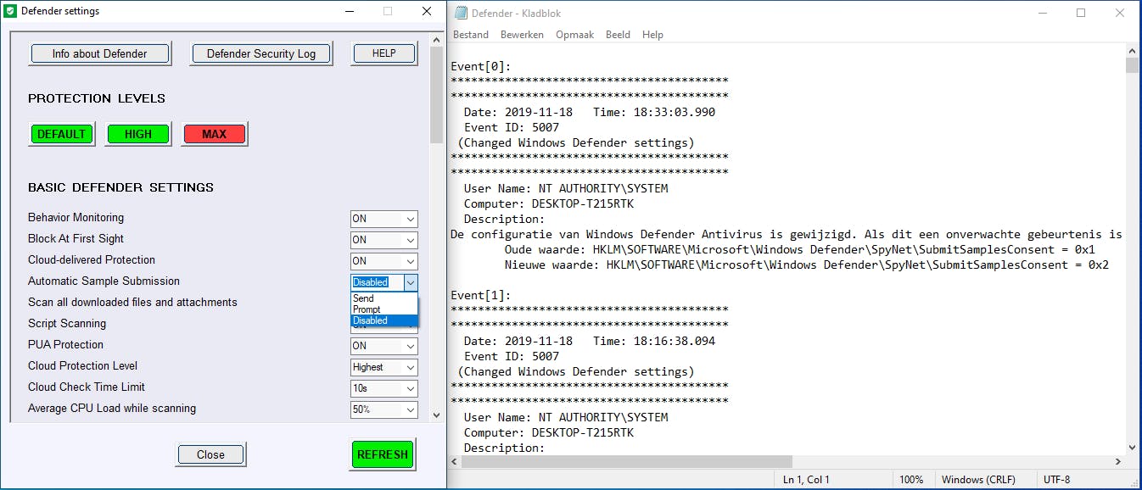1142x490 pixels.
Task: Click the 'Event[0]:' line in Kladblok
Action: [481, 66]
